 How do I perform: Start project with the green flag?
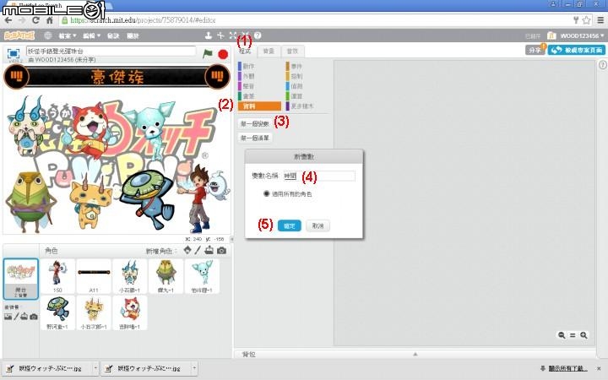pos(208,53)
